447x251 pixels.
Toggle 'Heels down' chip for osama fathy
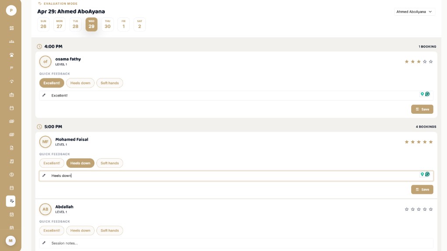coord(80,83)
